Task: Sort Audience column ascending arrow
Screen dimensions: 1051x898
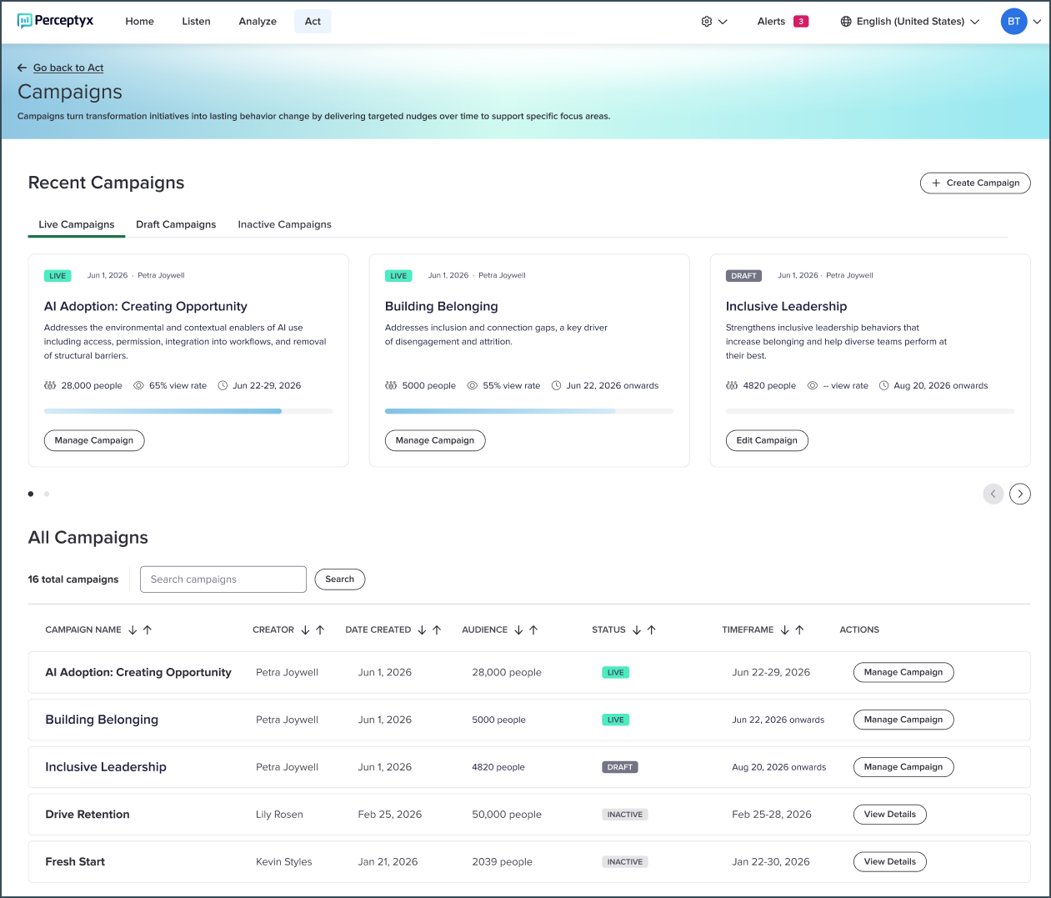Action: point(533,630)
